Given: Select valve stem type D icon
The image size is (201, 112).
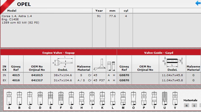Looking at the screenshot, I should 40,98.
